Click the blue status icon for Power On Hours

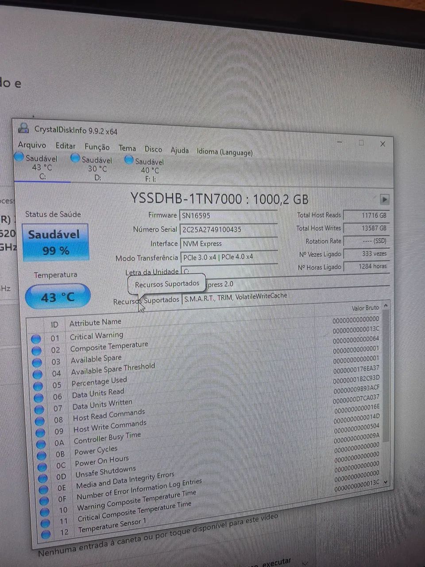(42, 467)
